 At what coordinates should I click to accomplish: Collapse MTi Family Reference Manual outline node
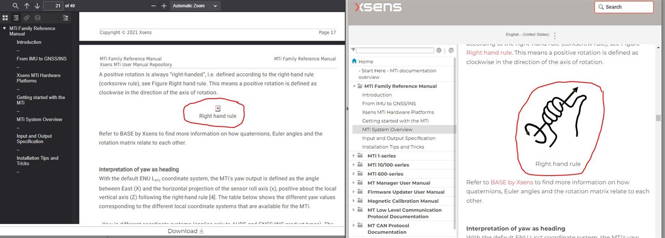pyautogui.click(x=5, y=28)
